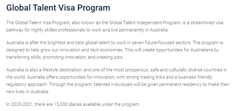Click the phrase 'regulatory approach'
Image resolution: width=233 pixels, height=111 pixels.
pos(27,84)
